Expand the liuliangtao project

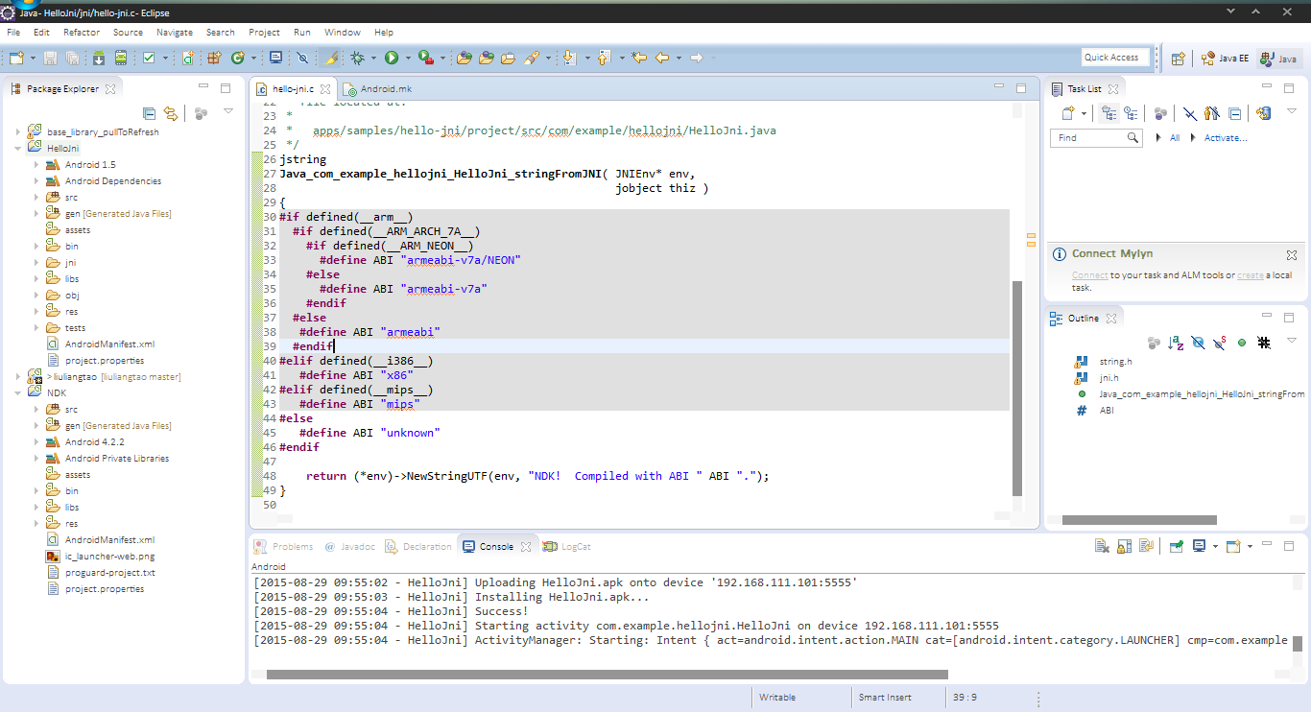click(x=18, y=377)
